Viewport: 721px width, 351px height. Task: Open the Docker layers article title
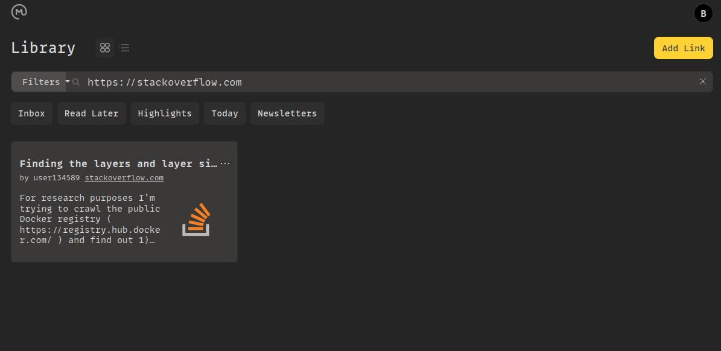(118, 163)
